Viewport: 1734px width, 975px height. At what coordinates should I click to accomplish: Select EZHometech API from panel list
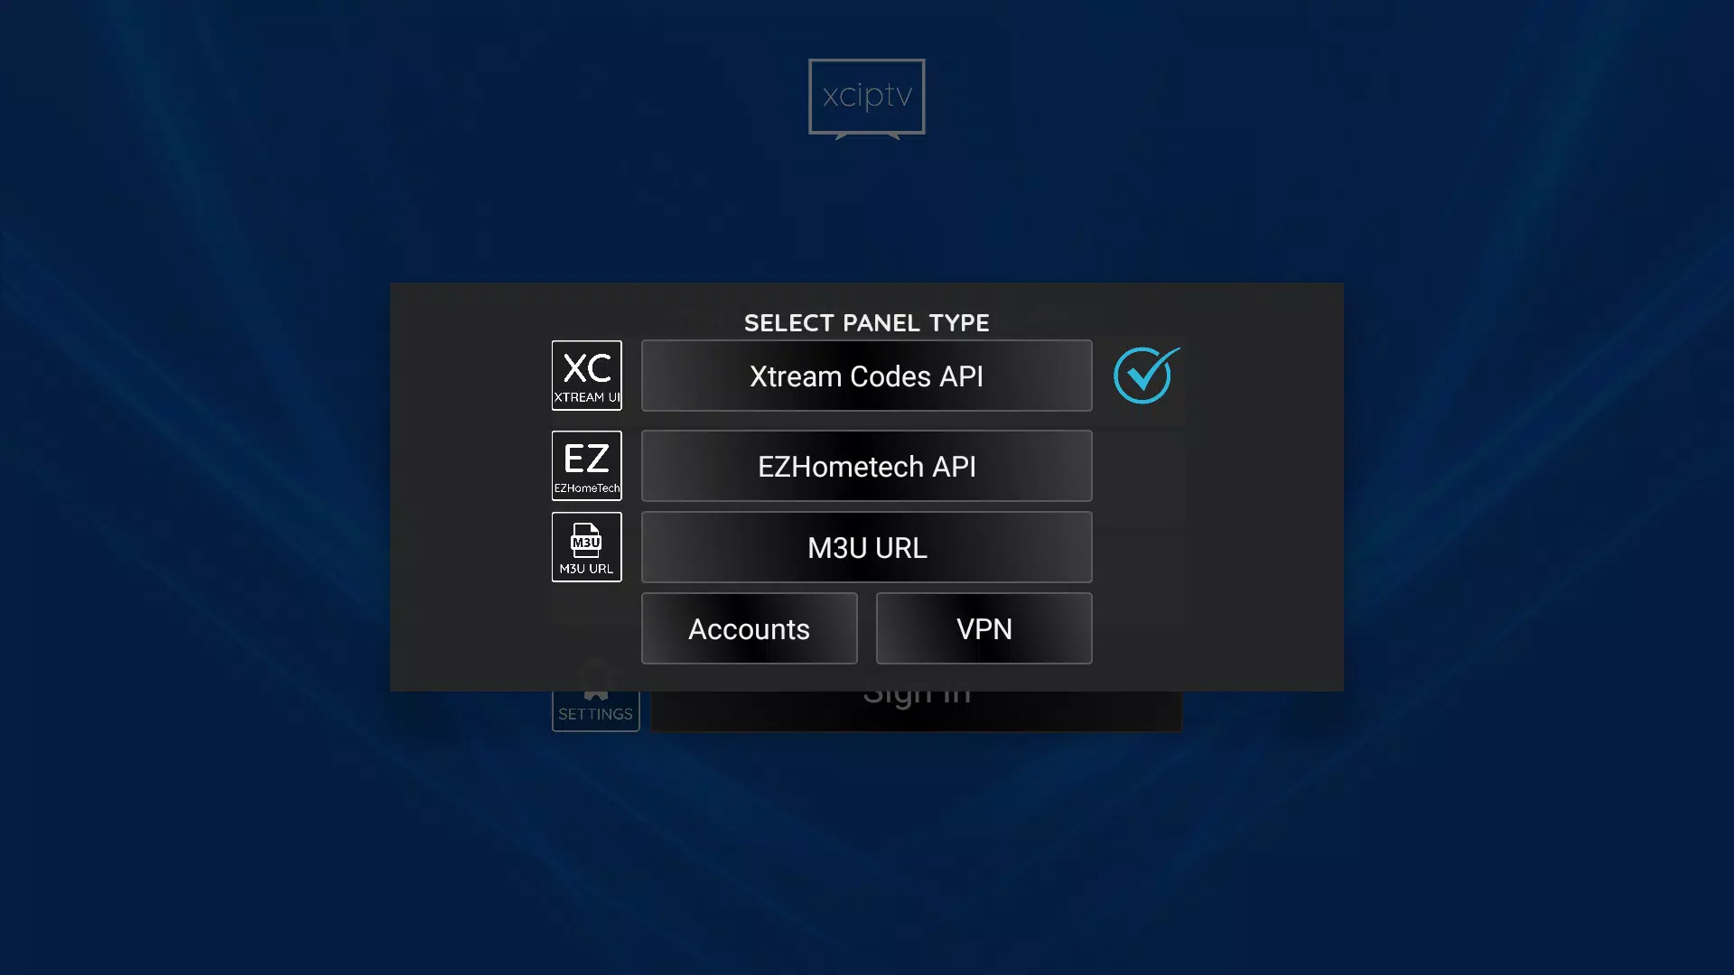[x=867, y=466]
